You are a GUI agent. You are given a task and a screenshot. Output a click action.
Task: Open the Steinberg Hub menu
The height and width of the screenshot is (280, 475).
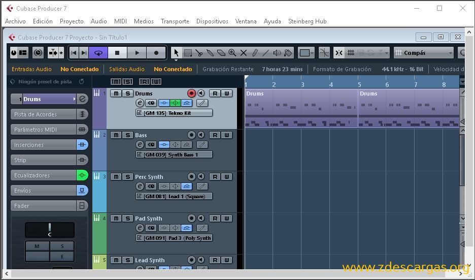[307, 21]
